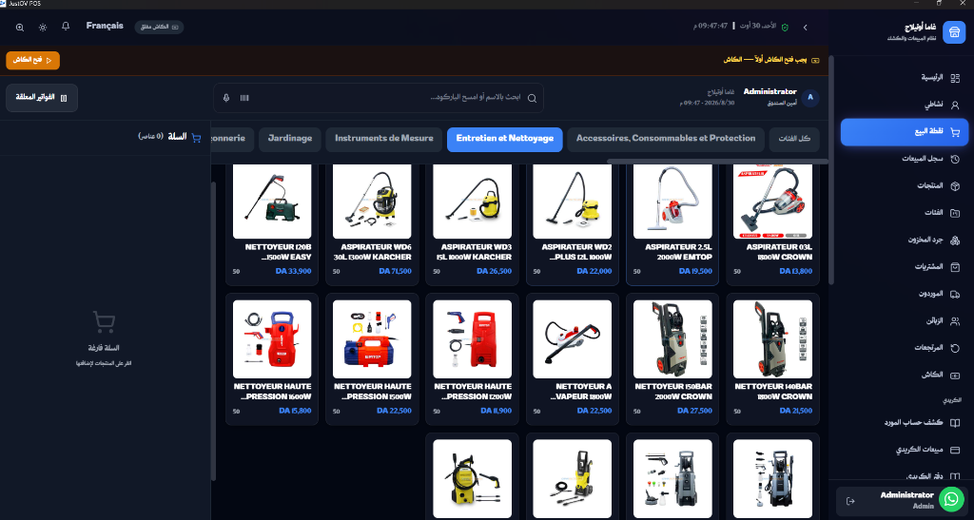The image size is (974, 520).
Task: Open 'المنتجات' products in sidebar
Action: tap(905, 185)
